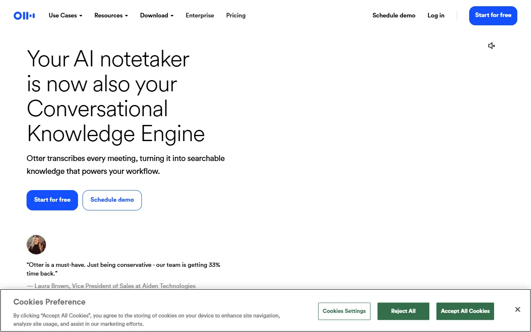Expand the Use Cases dropdown

(66, 15)
